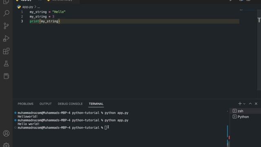This screenshot has width=261, height=147.
Task: Switch to the DEBUG CONSOLE tab
Action: 70,104
